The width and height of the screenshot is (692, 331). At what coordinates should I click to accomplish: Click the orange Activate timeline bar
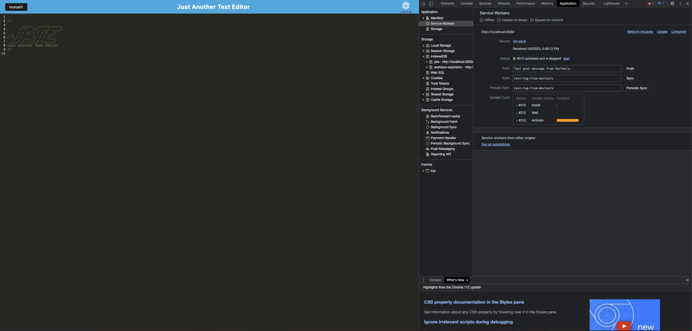(568, 120)
